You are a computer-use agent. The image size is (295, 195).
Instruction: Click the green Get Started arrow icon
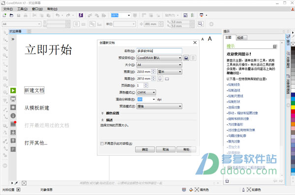pos(13,91)
